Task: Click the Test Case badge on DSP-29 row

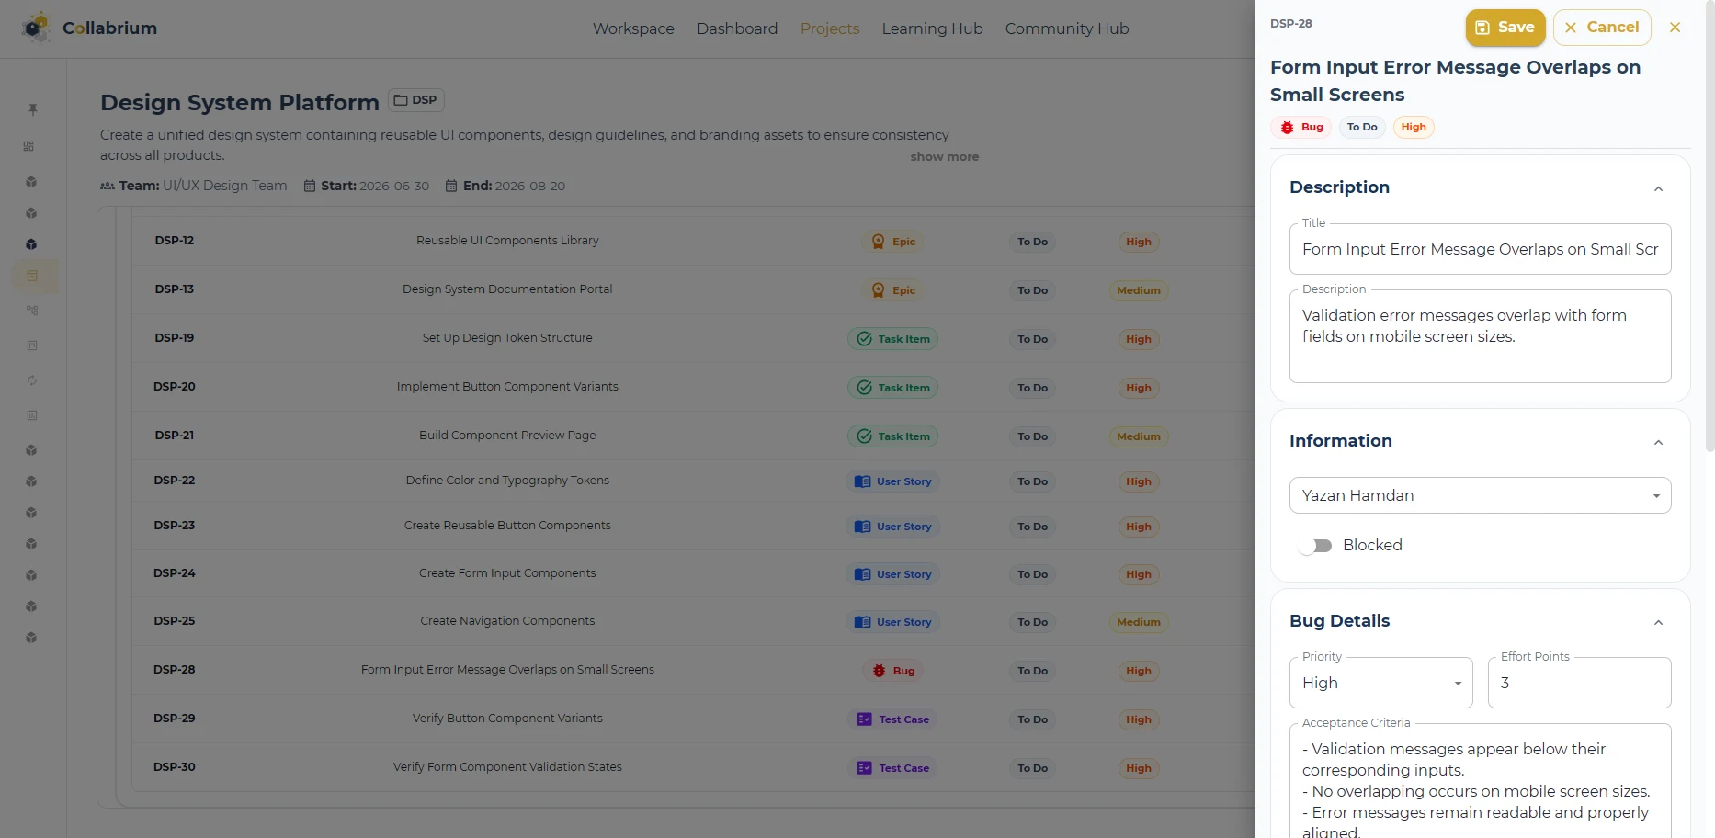Action: pyautogui.click(x=892, y=719)
